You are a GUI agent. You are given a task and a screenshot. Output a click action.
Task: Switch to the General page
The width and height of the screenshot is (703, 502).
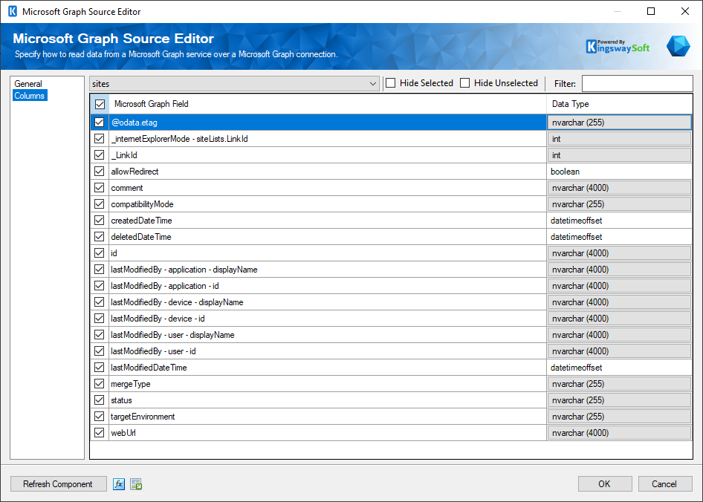[29, 83]
